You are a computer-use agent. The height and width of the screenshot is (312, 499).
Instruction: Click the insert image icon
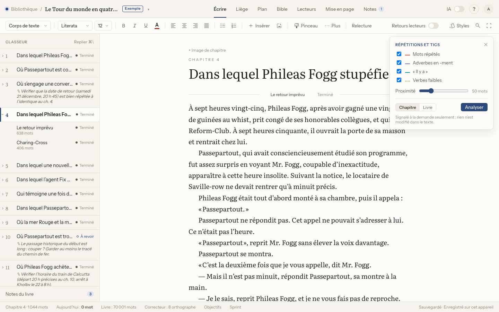[279, 26]
